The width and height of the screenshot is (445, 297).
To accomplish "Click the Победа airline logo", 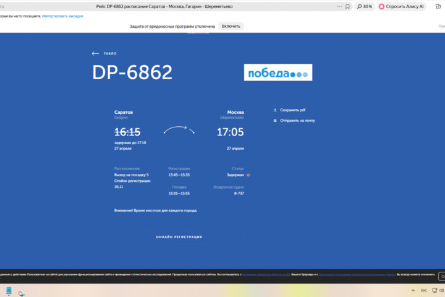I will point(278,72).
